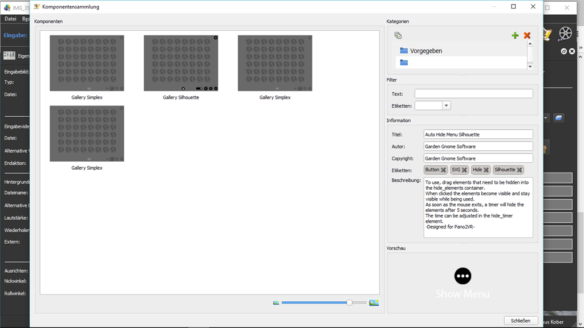Select the Gallery Silhouette component thumbnail
The height and width of the screenshot is (328, 584).
point(181,63)
